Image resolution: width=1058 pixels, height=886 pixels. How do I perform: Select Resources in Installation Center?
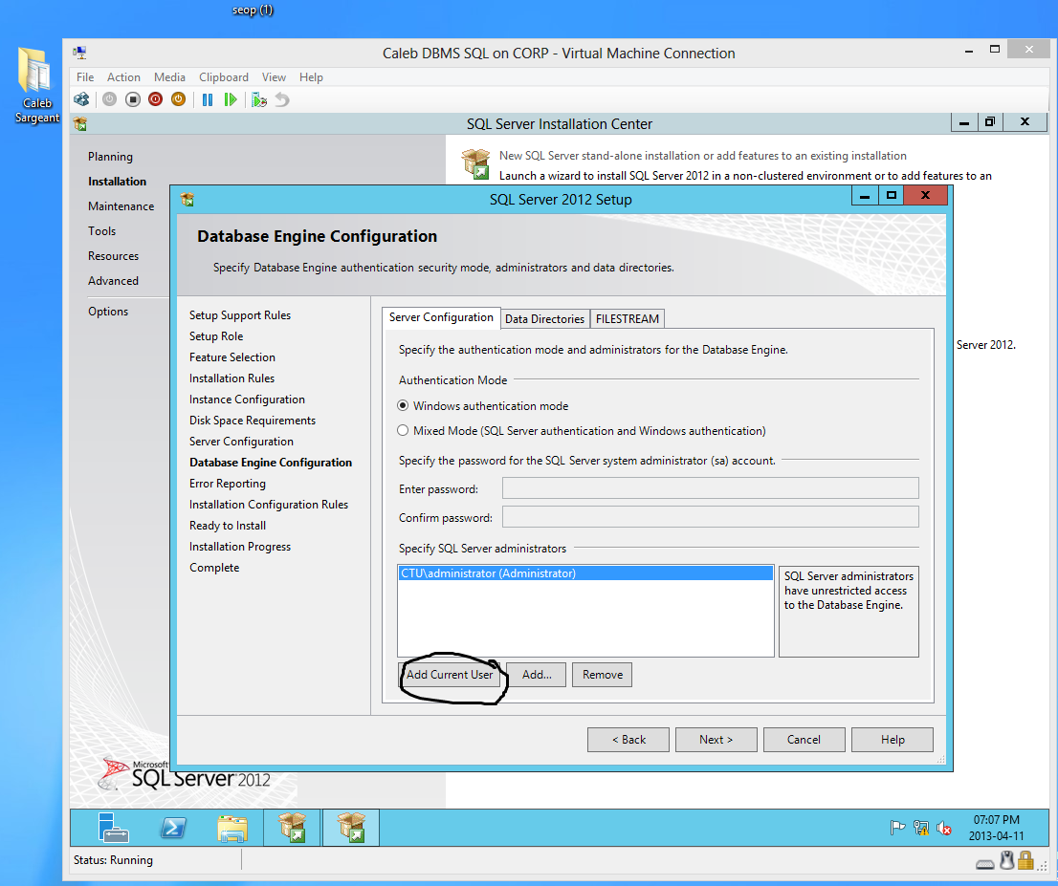[113, 256]
